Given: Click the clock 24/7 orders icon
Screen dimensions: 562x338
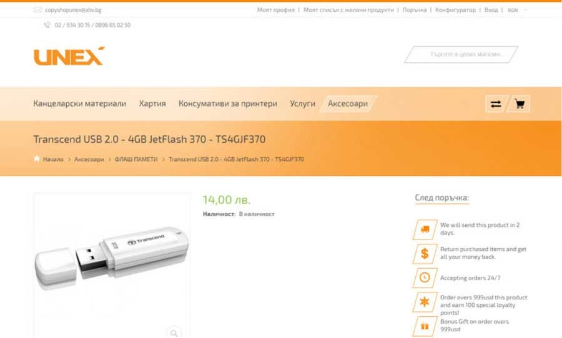Looking at the screenshot, I should click(x=425, y=278).
